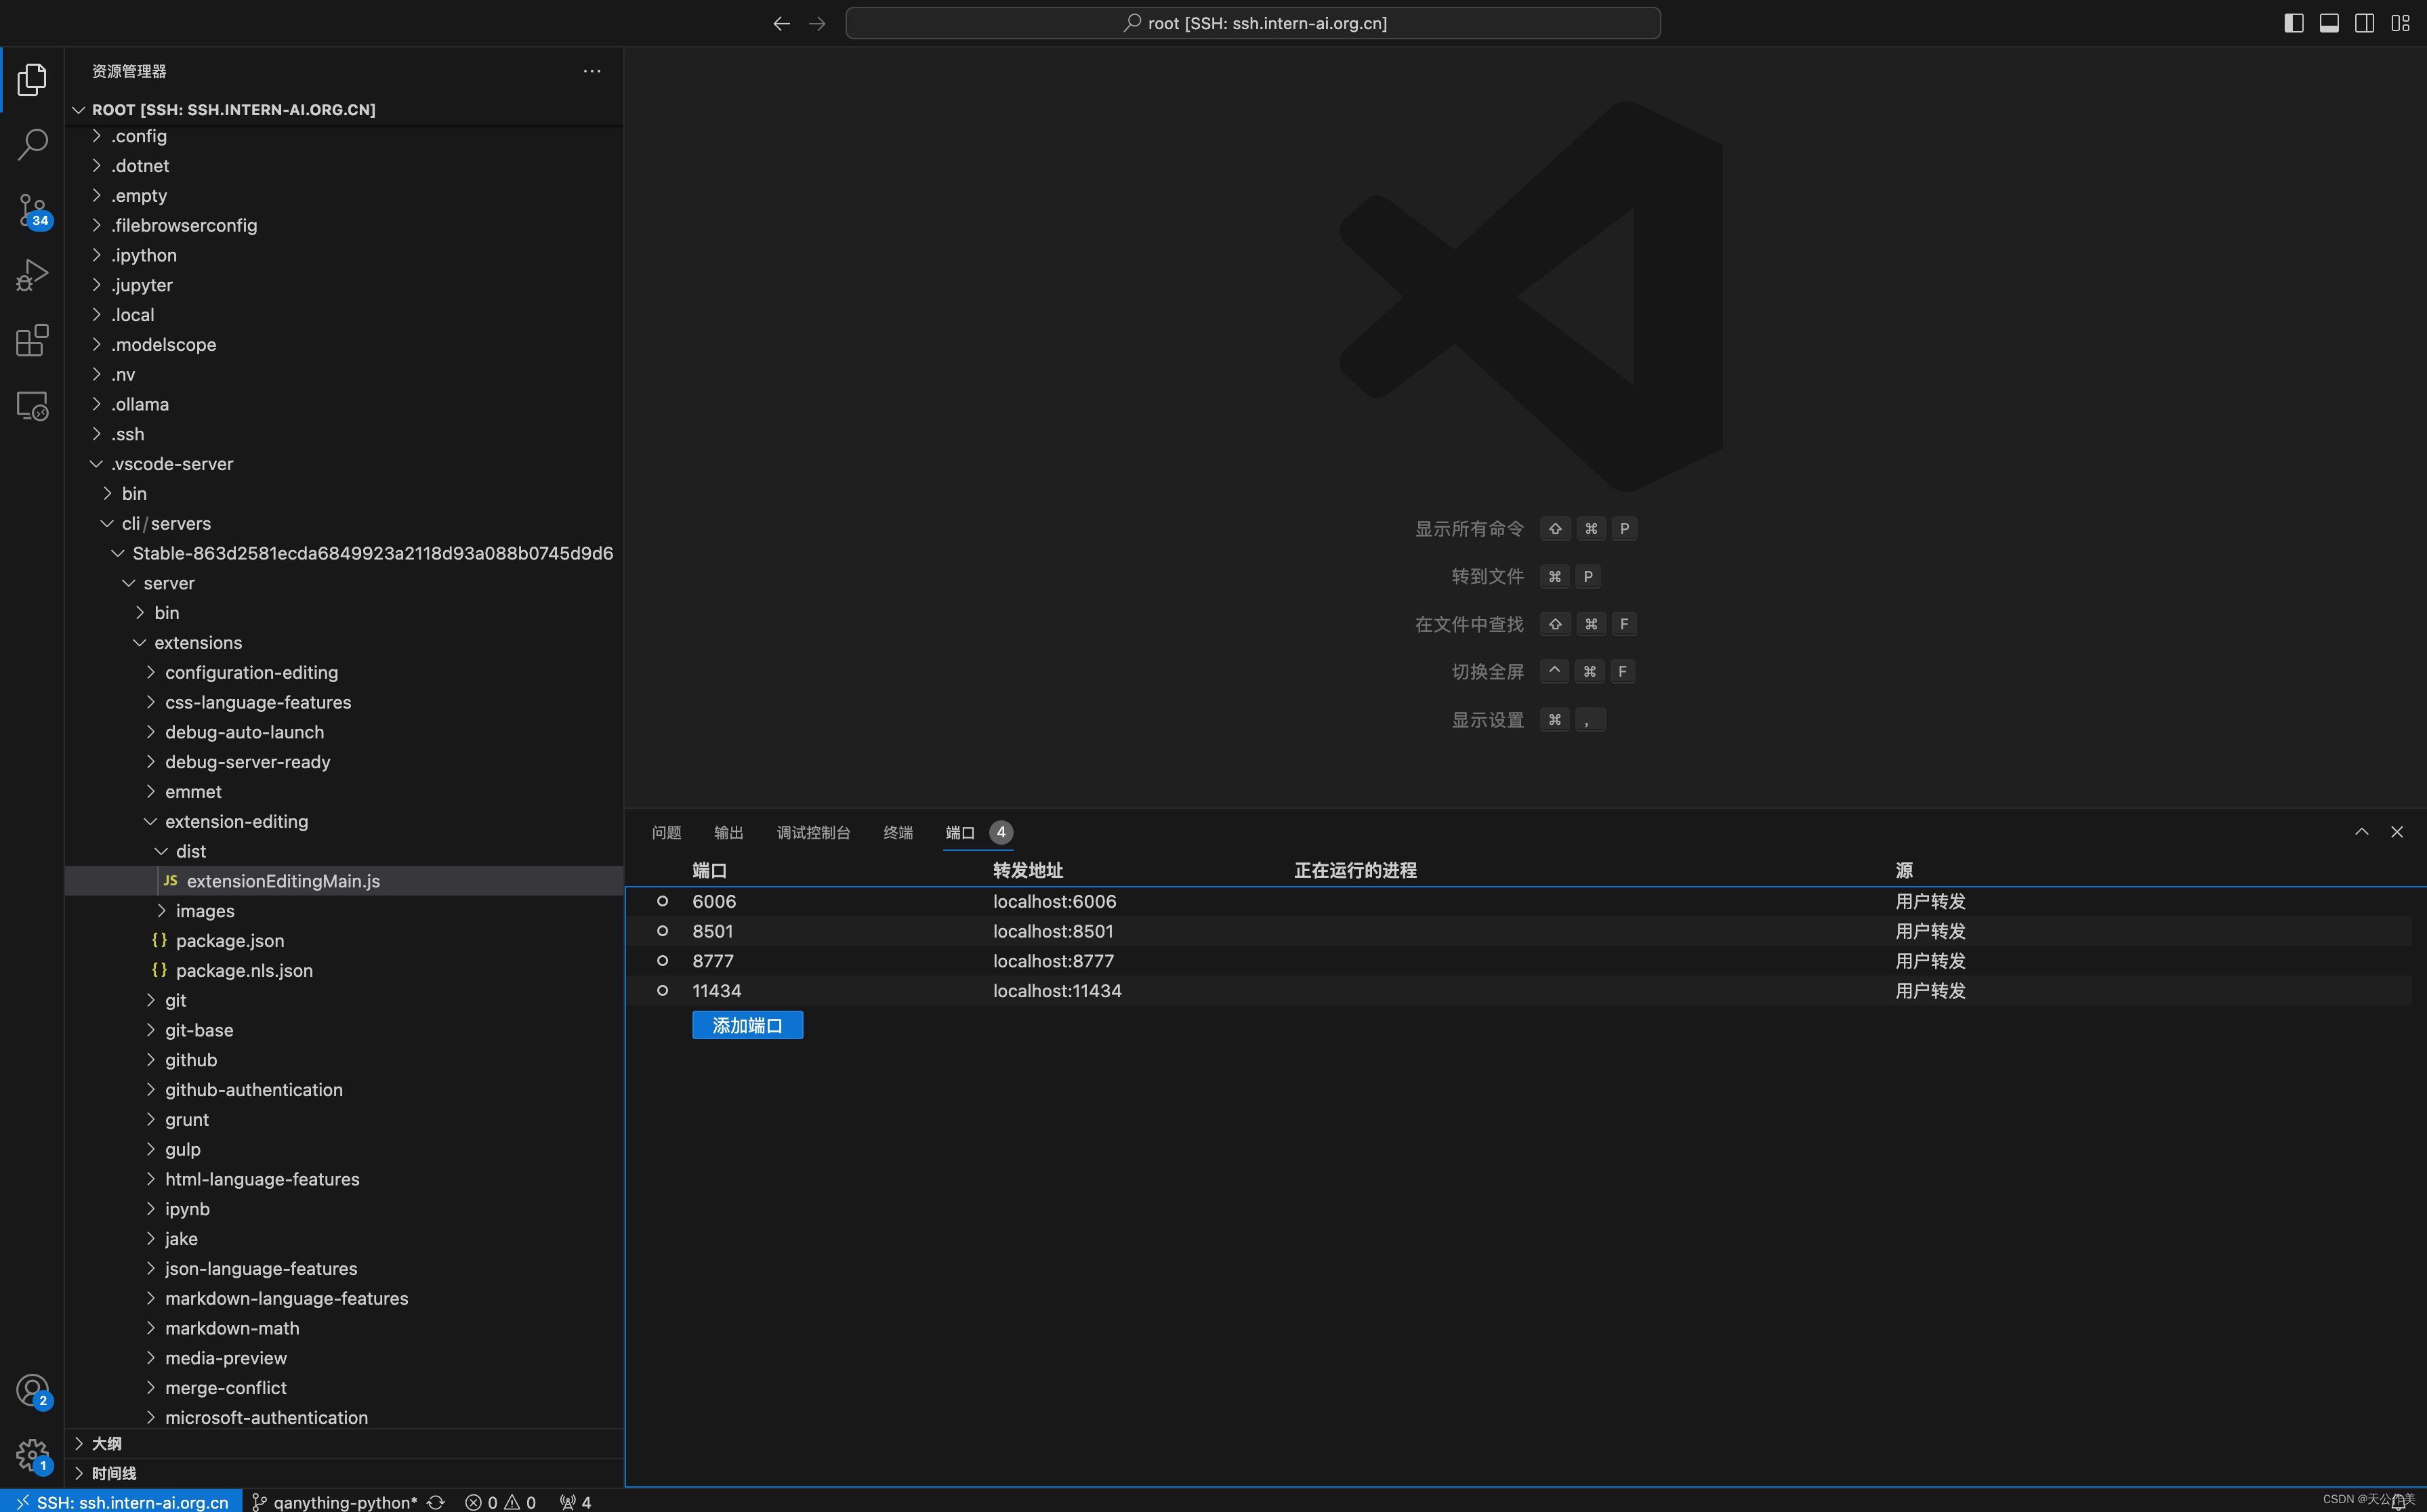The image size is (2427, 1512).
Task: Collapse the extension-editing folder
Action: pyautogui.click(x=344, y=821)
